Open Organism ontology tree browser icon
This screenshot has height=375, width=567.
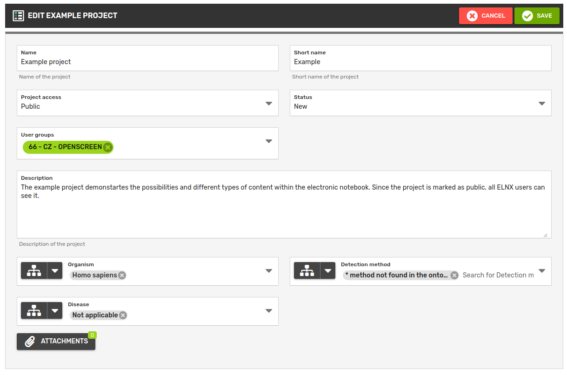pyautogui.click(x=34, y=271)
